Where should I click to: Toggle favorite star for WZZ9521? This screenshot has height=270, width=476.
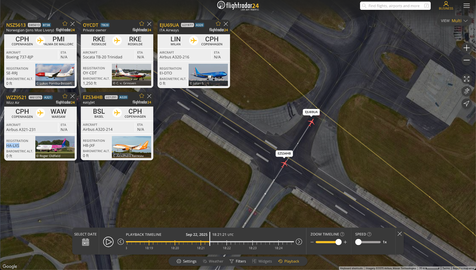65,96
